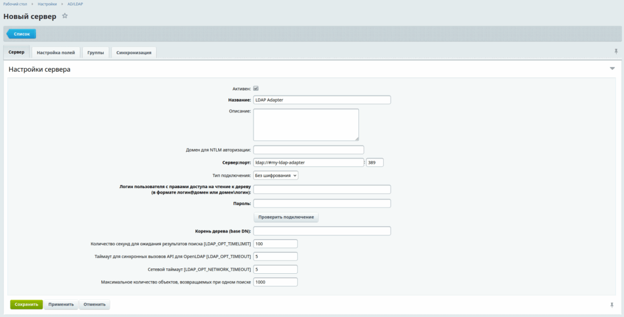The width and height of the screenshot is (624, 317).
Task: Switch to the Настройка полей tab
Action: coord(56,53)
